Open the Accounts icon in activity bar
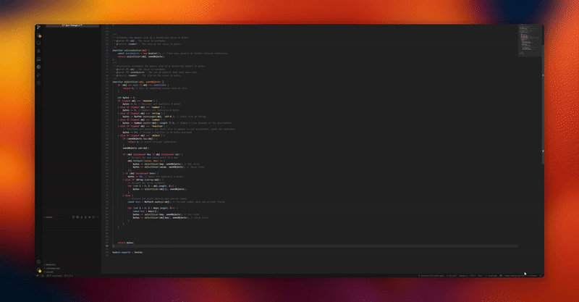This screenshot has width=579, height=302. tap(39, 262)
